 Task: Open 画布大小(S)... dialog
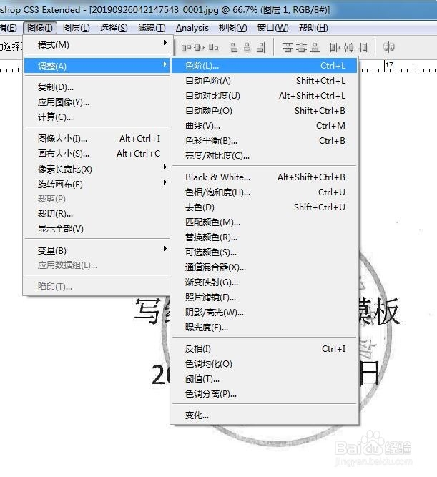97,154
